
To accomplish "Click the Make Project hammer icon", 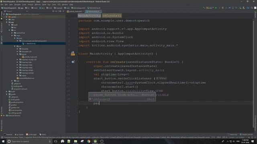I will point(204,8).
